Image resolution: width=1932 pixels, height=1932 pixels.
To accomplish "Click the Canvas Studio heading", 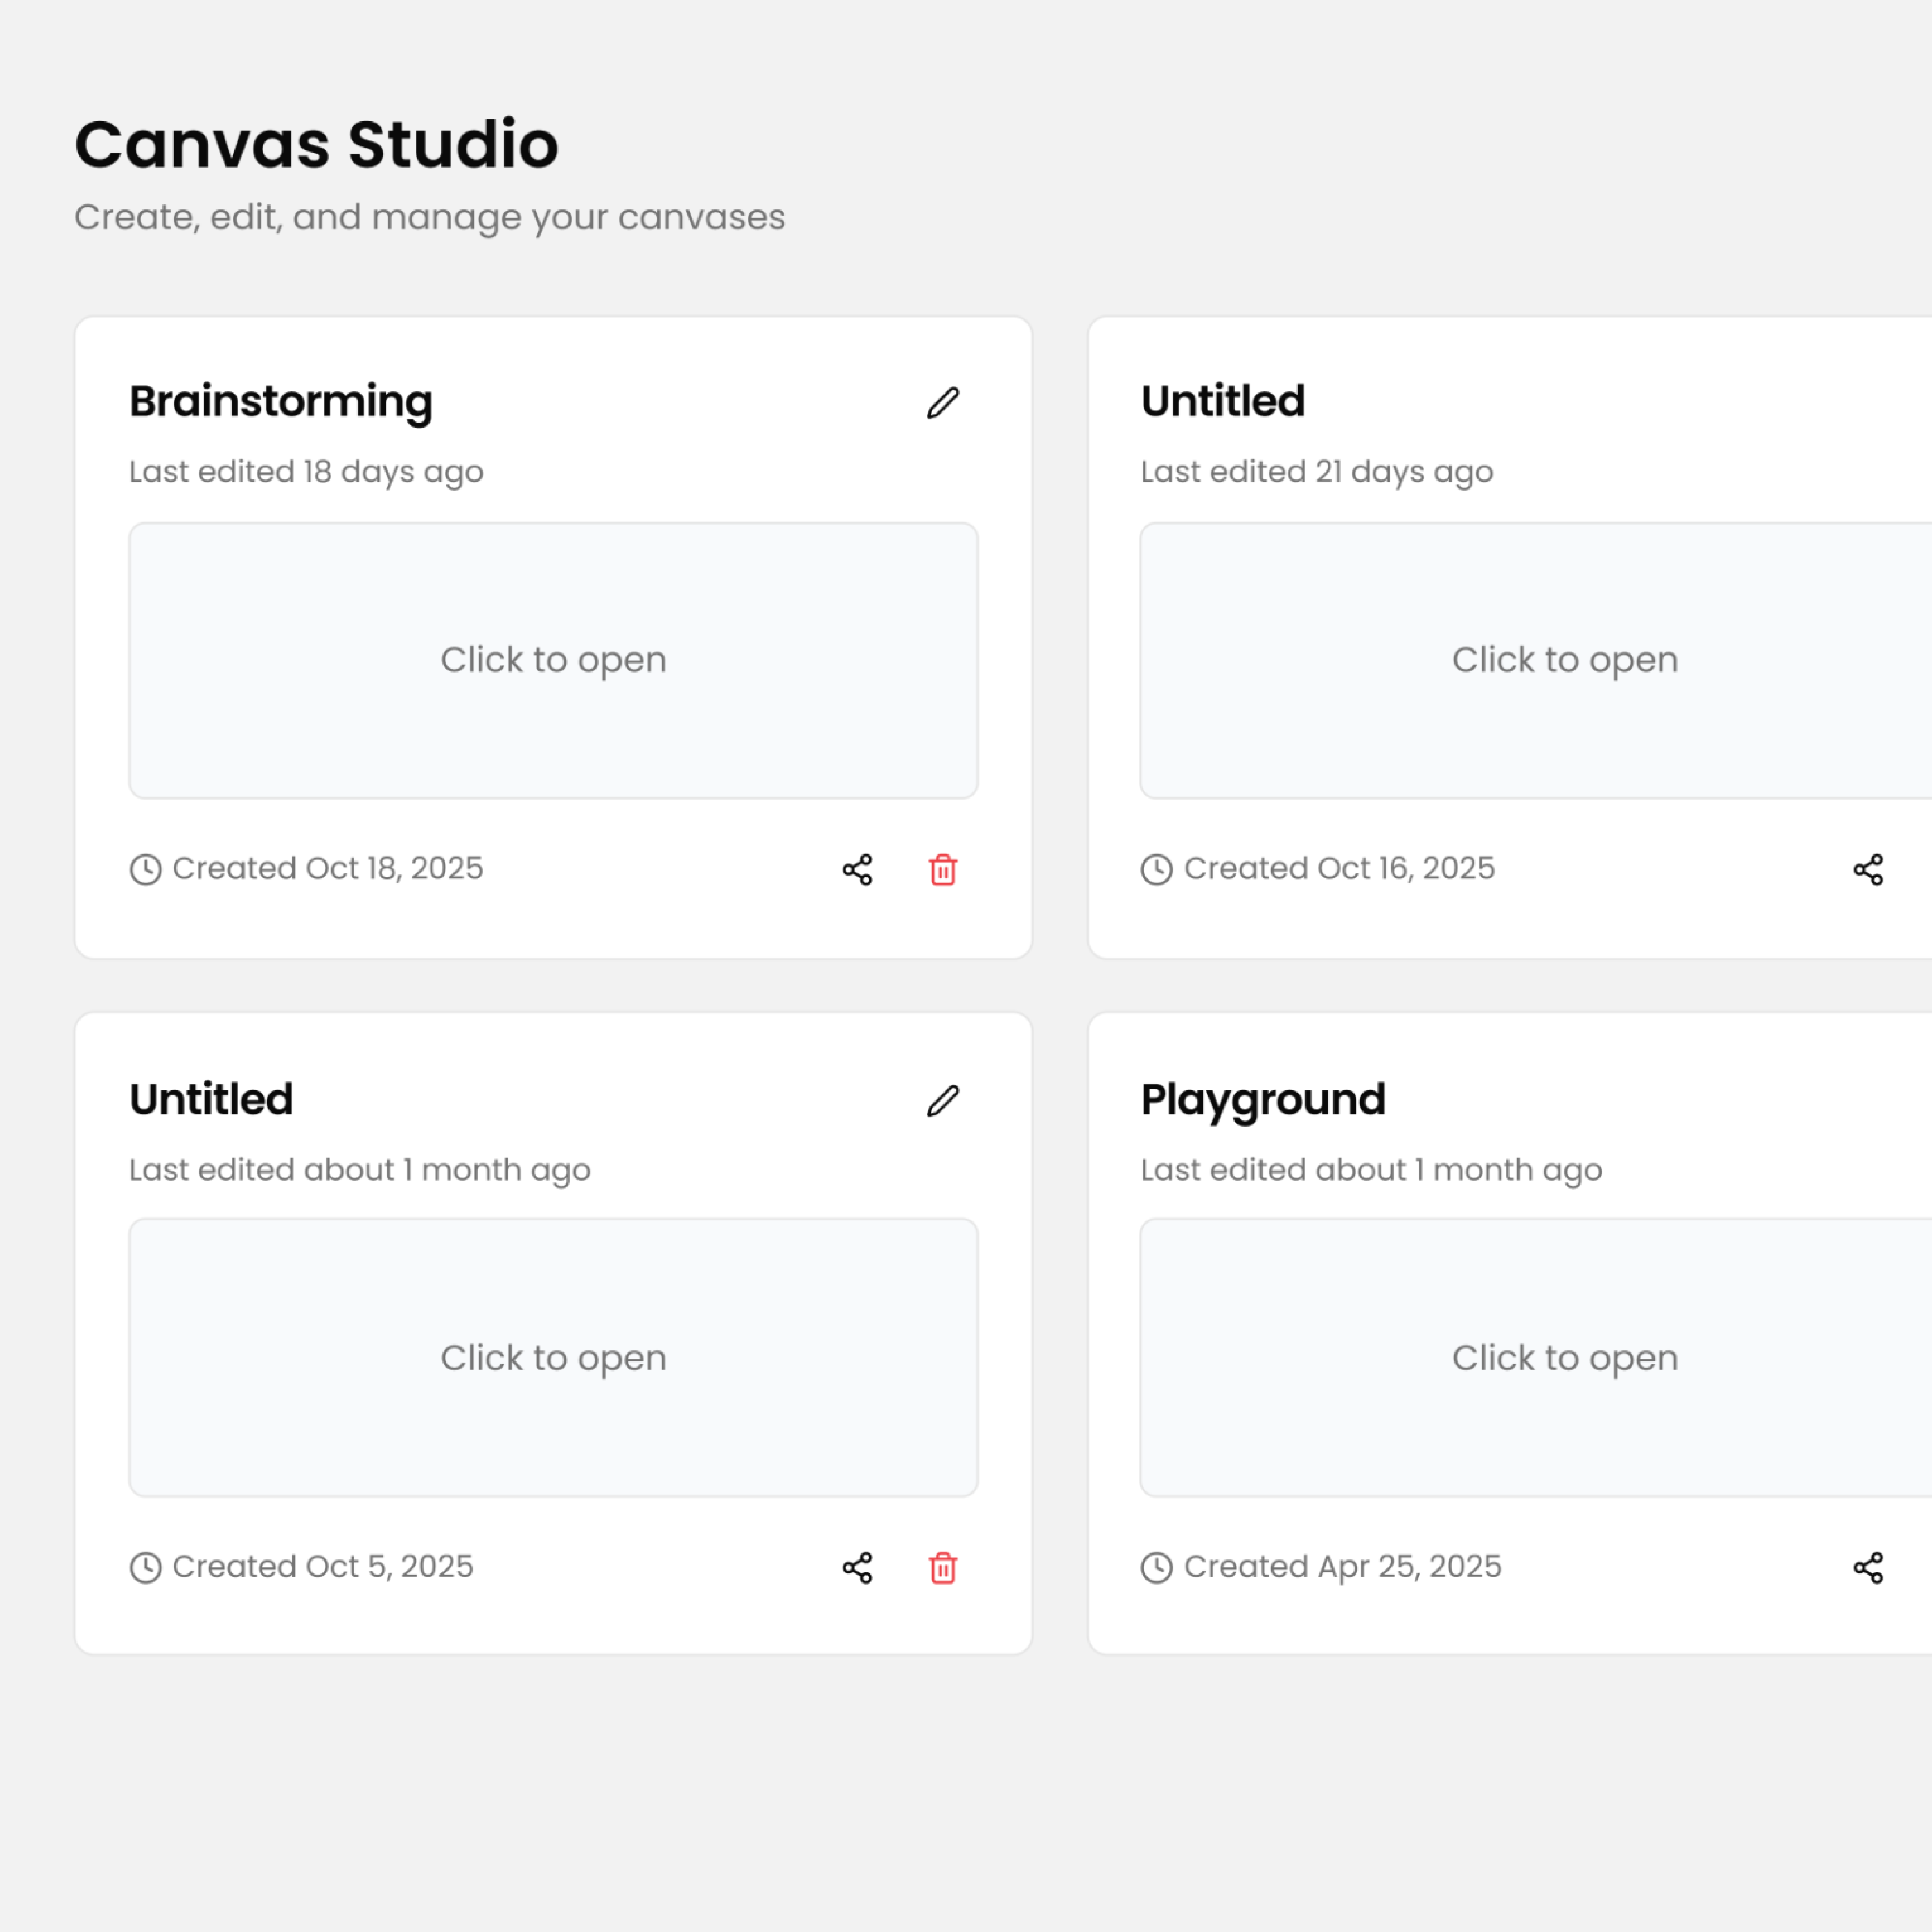I will pos(316,144).
